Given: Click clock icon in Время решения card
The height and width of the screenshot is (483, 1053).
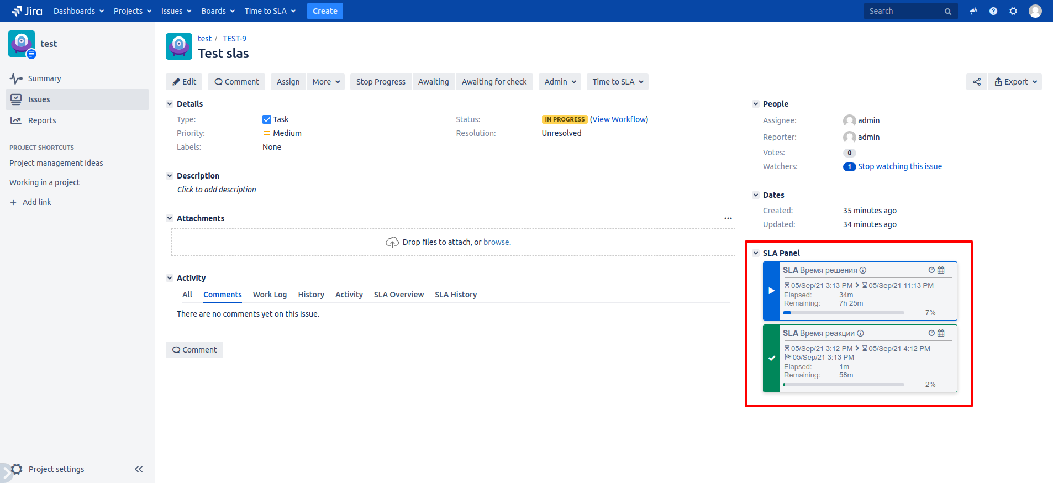Looking at the screenshot, I should pyautogui.click(x=931, y=270).
